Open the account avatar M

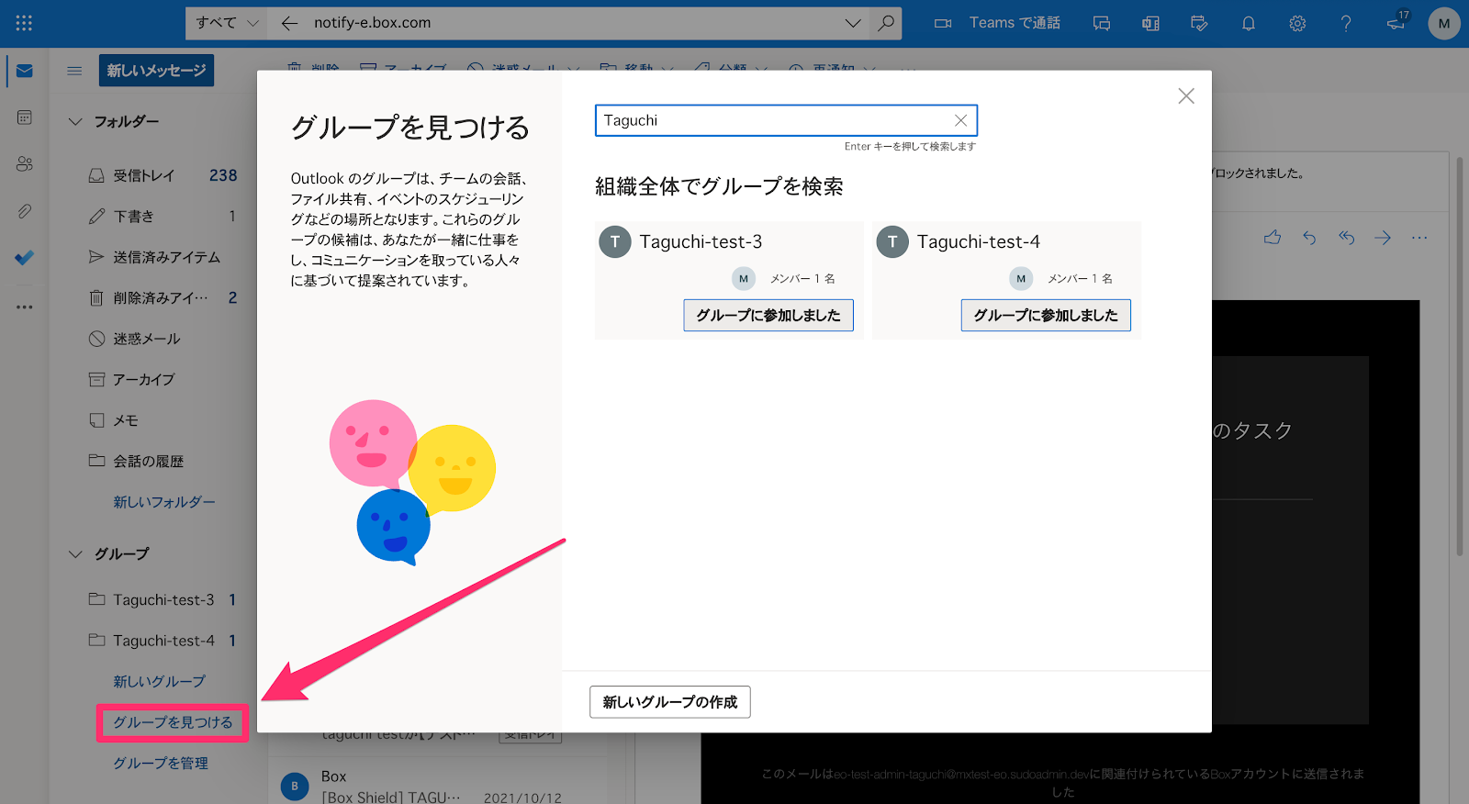pos(1444,23)
